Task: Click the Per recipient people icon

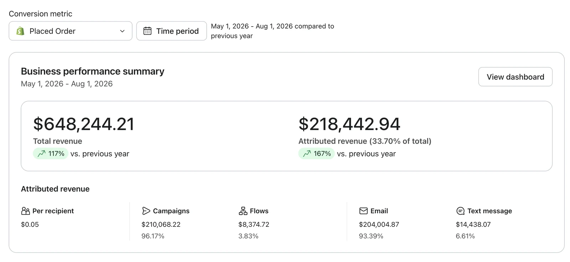Action: 25,211
